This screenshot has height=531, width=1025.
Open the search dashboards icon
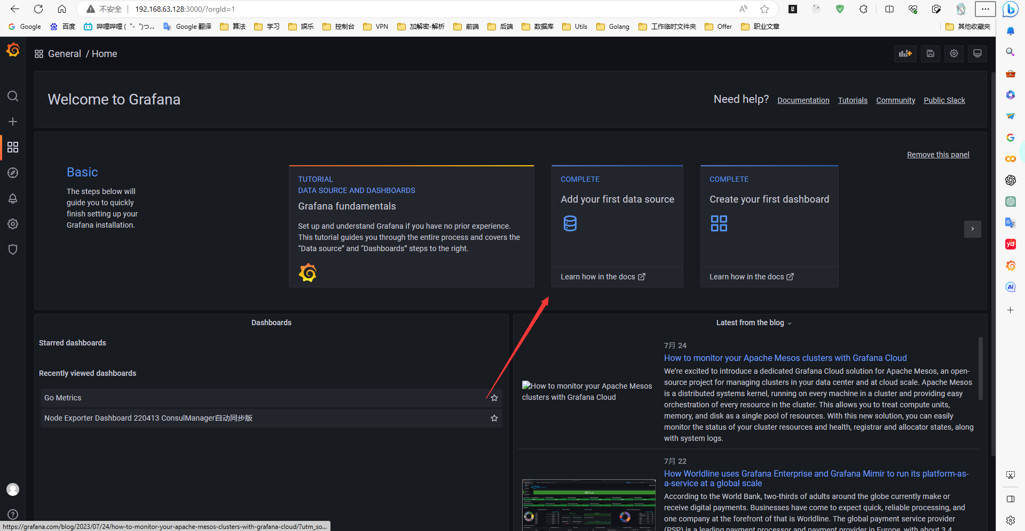(x=13, y=96)
